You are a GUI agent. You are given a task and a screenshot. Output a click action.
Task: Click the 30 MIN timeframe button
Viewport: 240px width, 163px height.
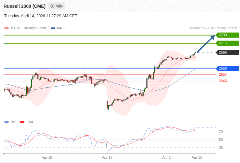[56, 6]
